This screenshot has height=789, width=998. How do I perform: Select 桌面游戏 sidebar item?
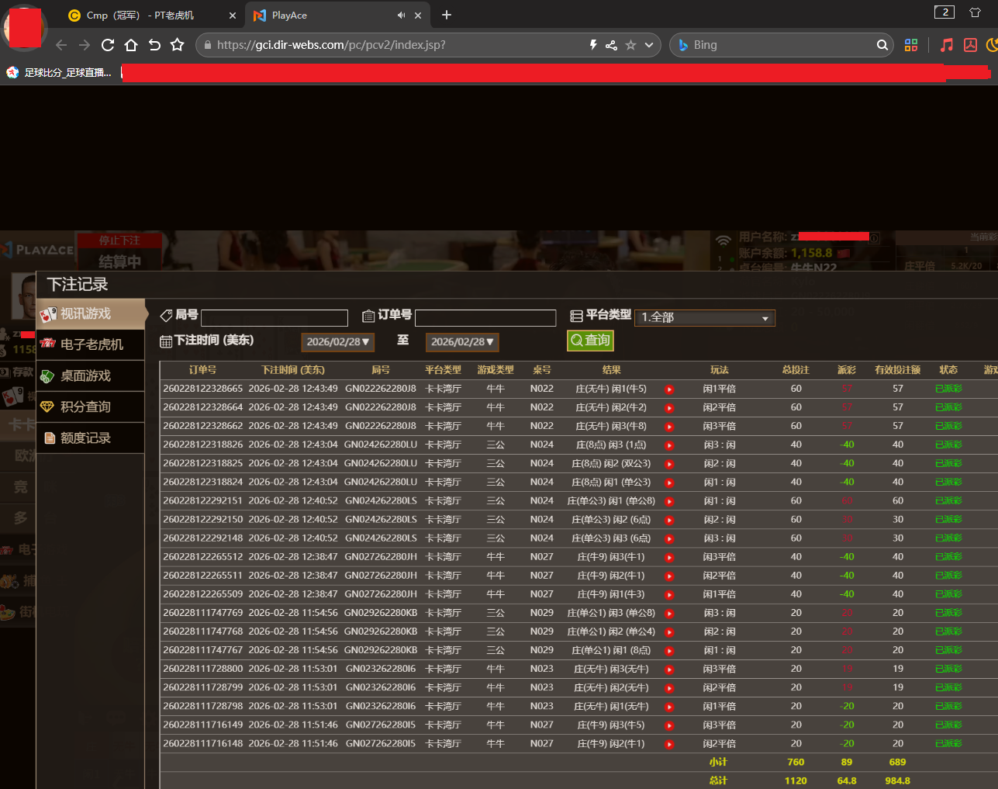point(85,375)
